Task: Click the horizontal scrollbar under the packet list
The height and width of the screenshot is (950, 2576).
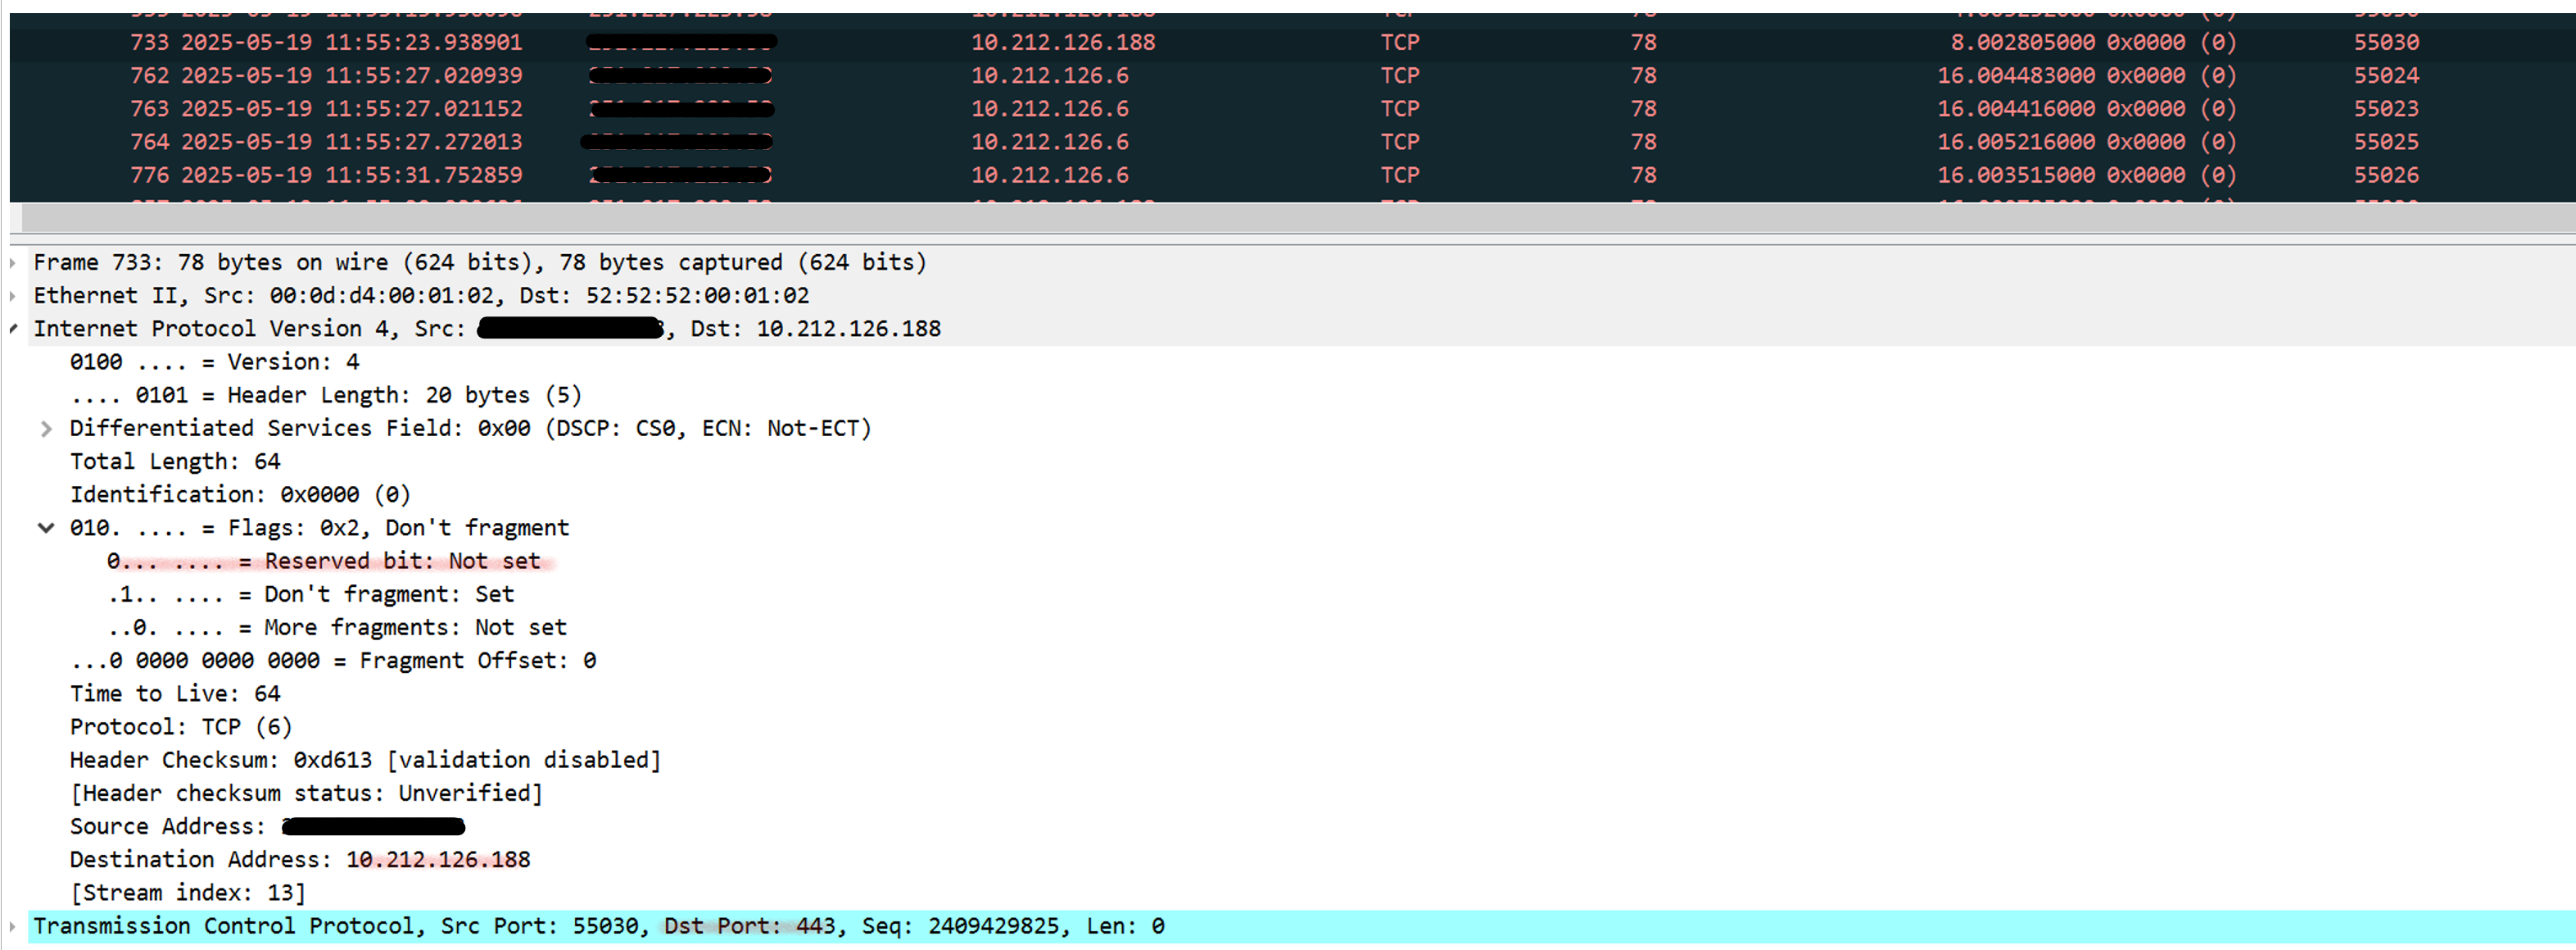Action: [x=1290, y=218]
